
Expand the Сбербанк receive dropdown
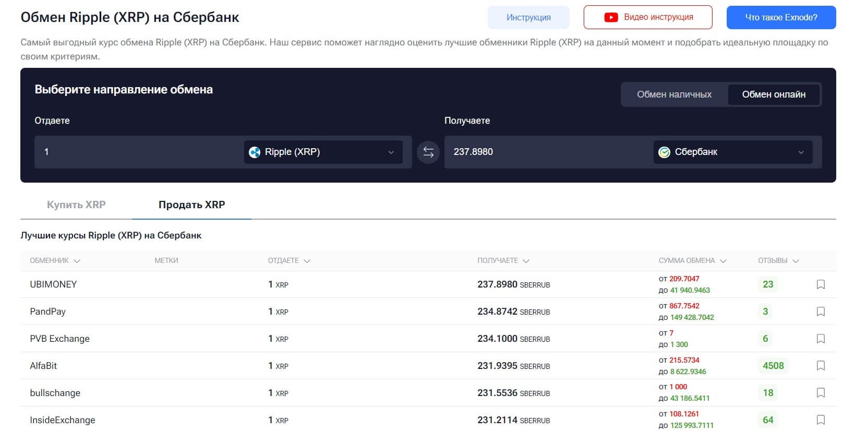732,152
